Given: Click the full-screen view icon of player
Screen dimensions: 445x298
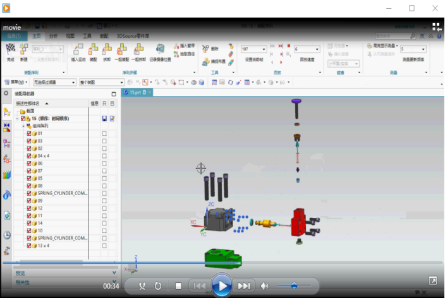Looking at the screenshot, I should [x=433, y=281].
